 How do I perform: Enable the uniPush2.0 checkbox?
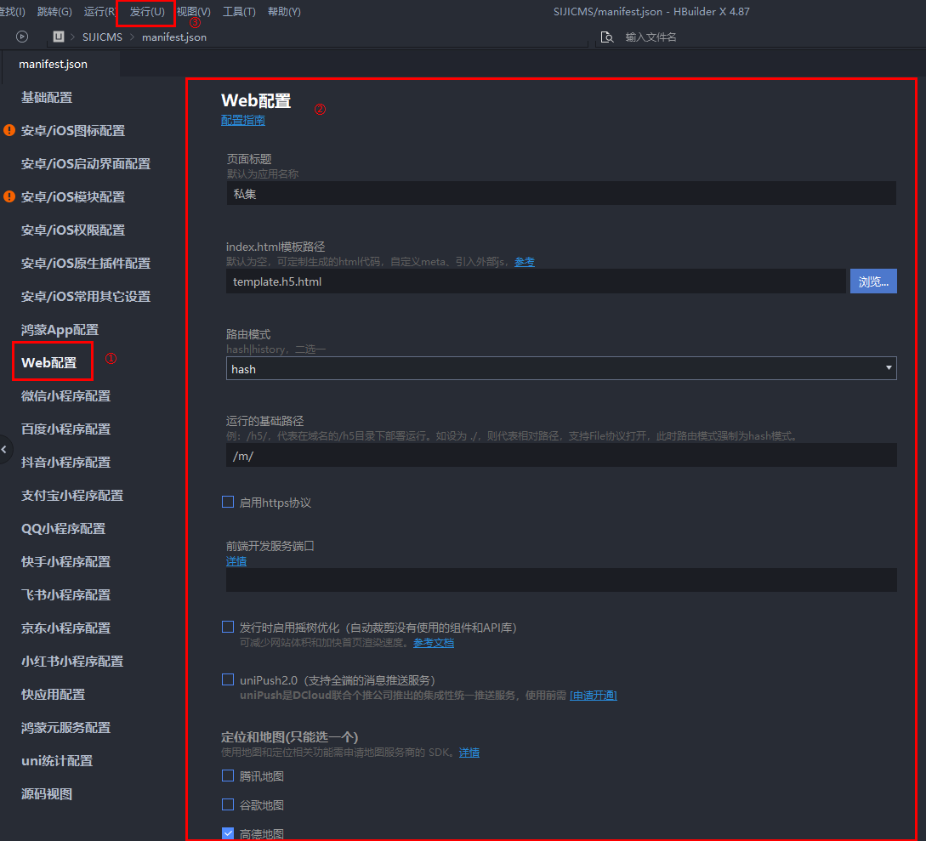(228, 679)
